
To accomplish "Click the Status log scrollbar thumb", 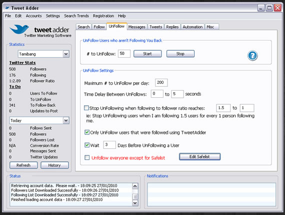I will (135, 196).
